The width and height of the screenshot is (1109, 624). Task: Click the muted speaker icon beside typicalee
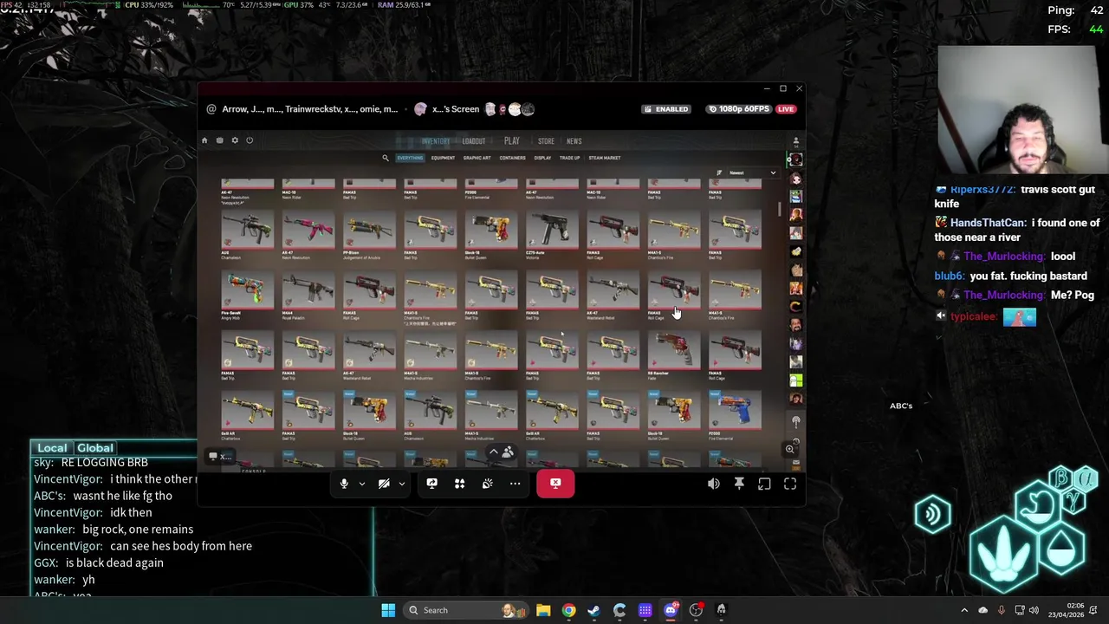click(x=941, y=316)
